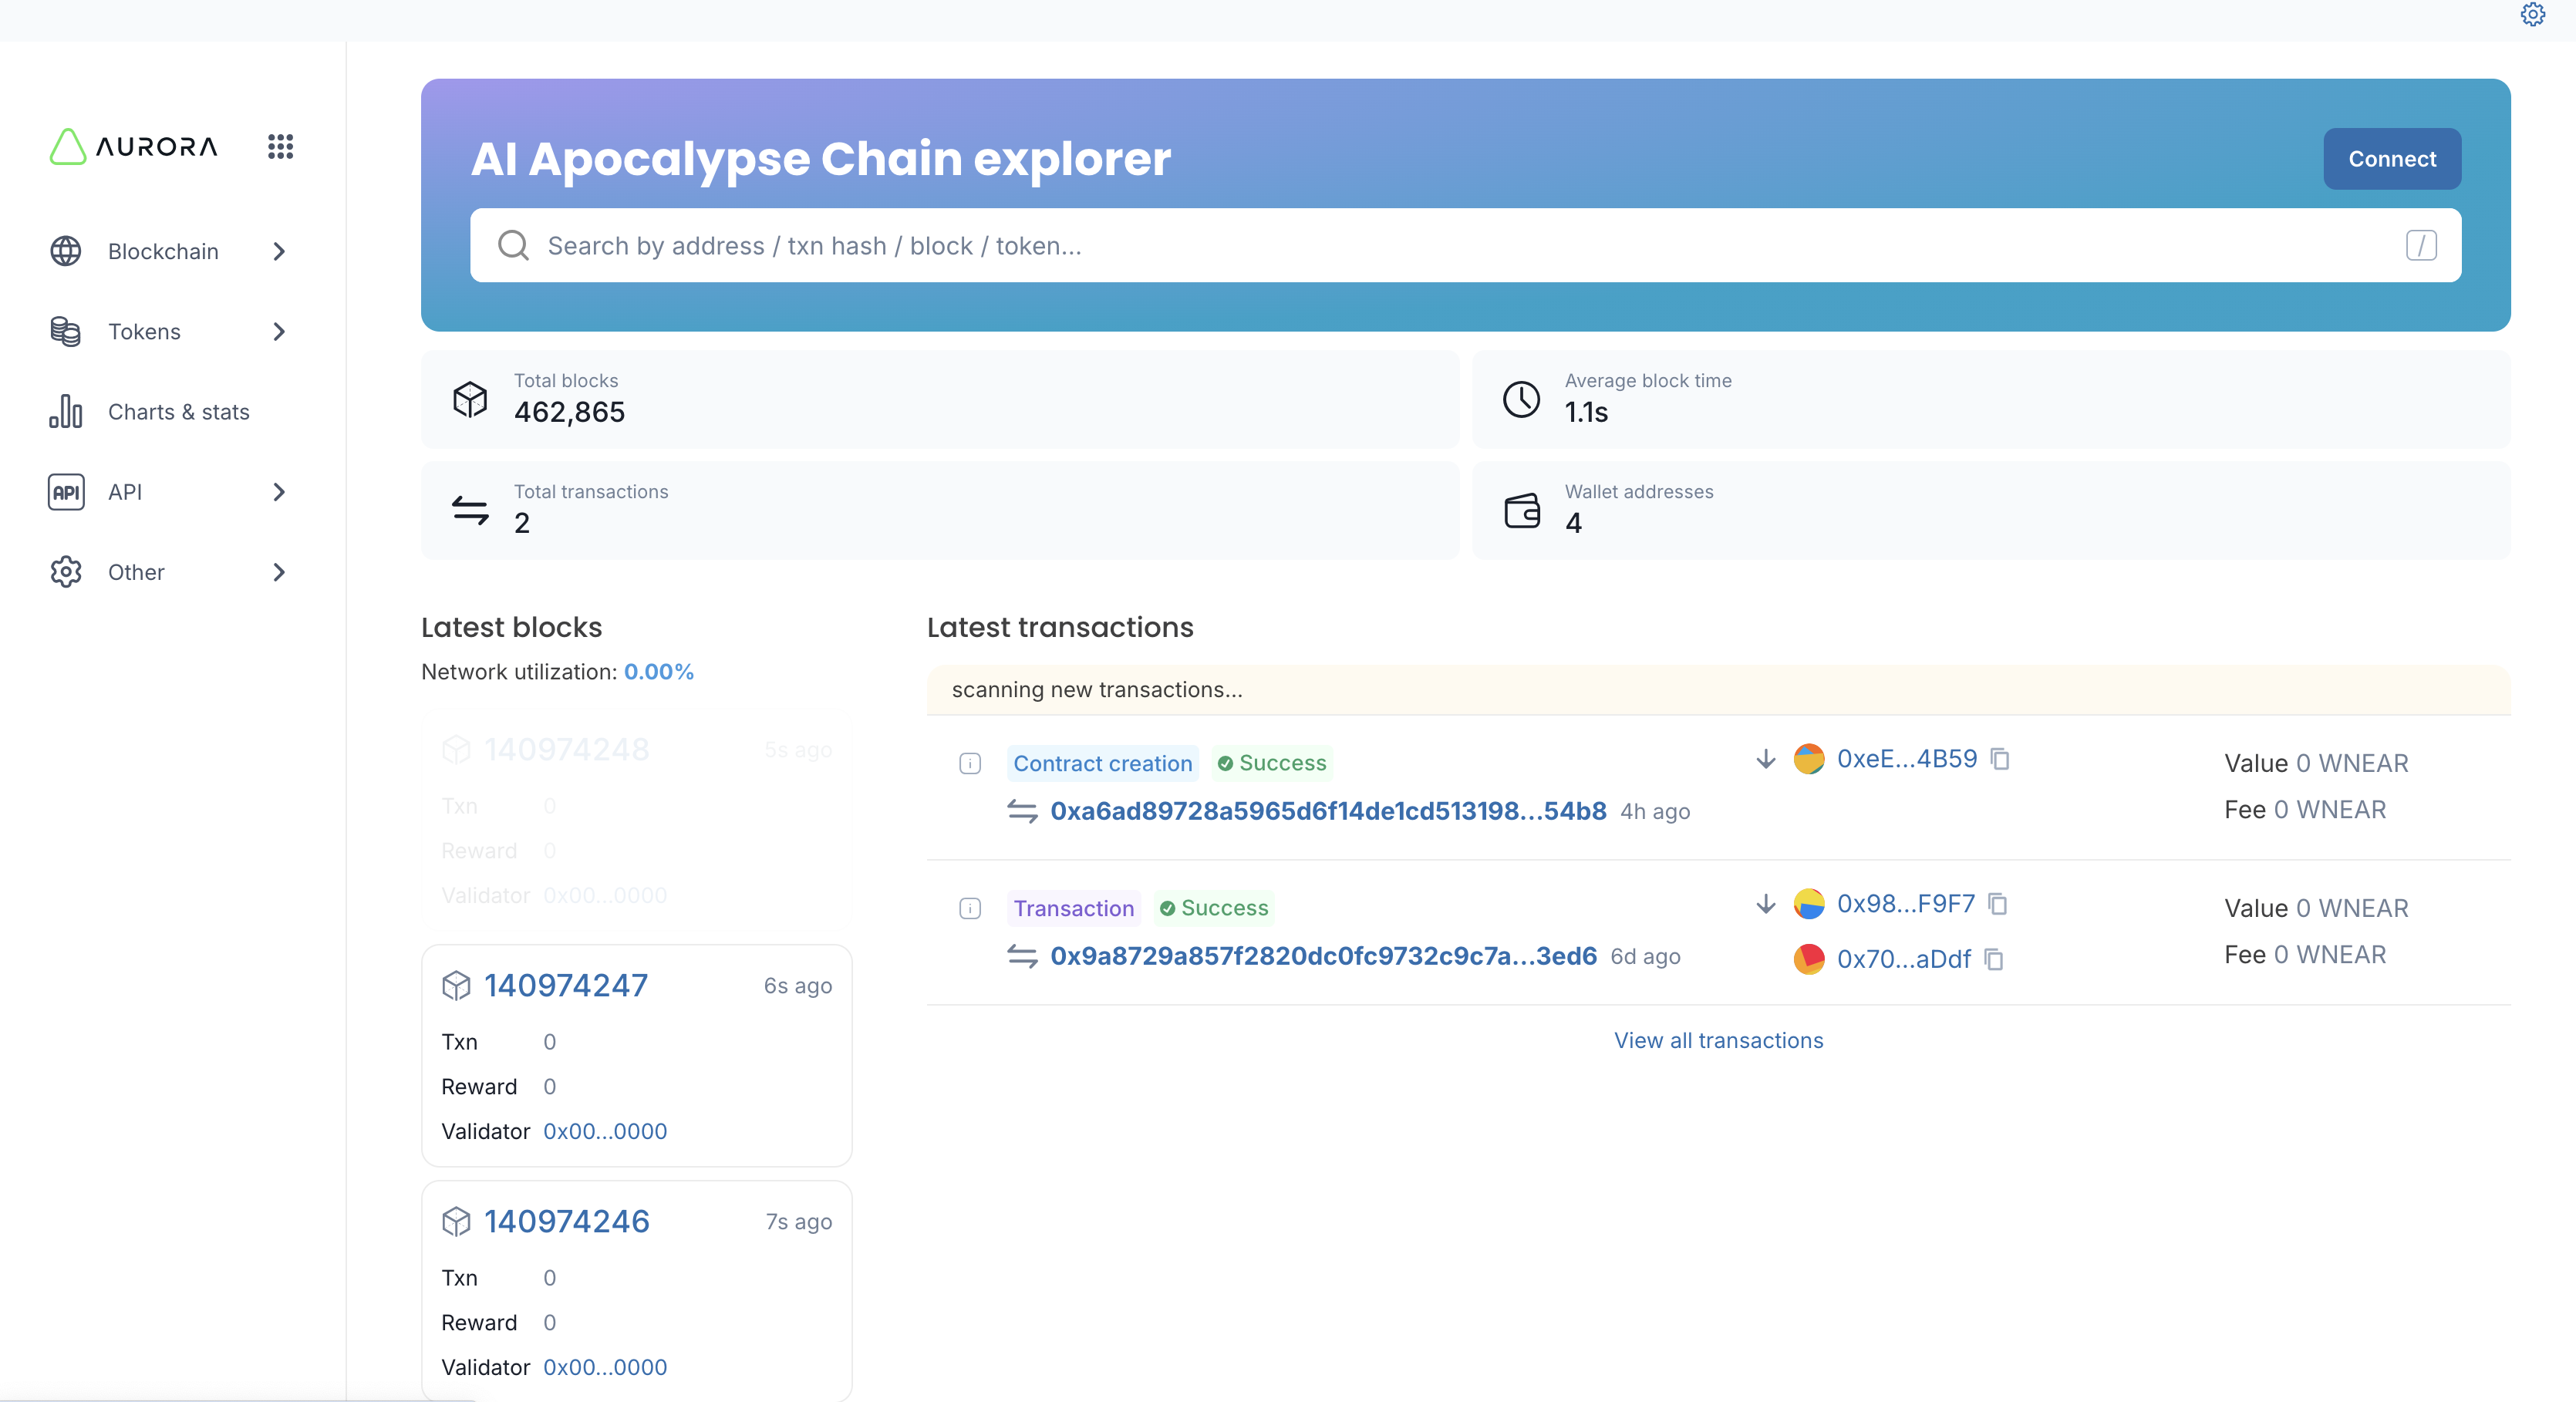Viewport: 2576px width, 1402px height.
Task: Toggle details icon for Contract creation transaction
Action: (x=969, y=764)
